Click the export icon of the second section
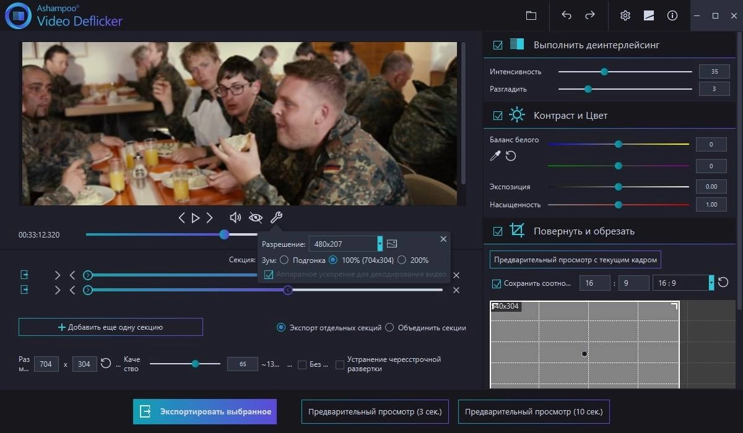 pos(25,289)
